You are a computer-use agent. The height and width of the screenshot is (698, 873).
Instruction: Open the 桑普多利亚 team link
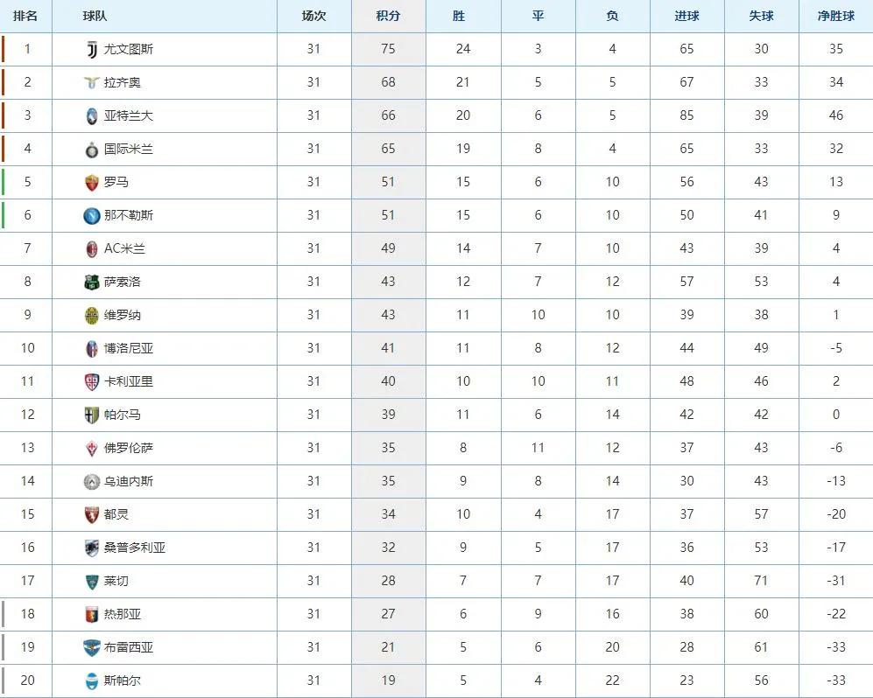(x=135, y=548)
